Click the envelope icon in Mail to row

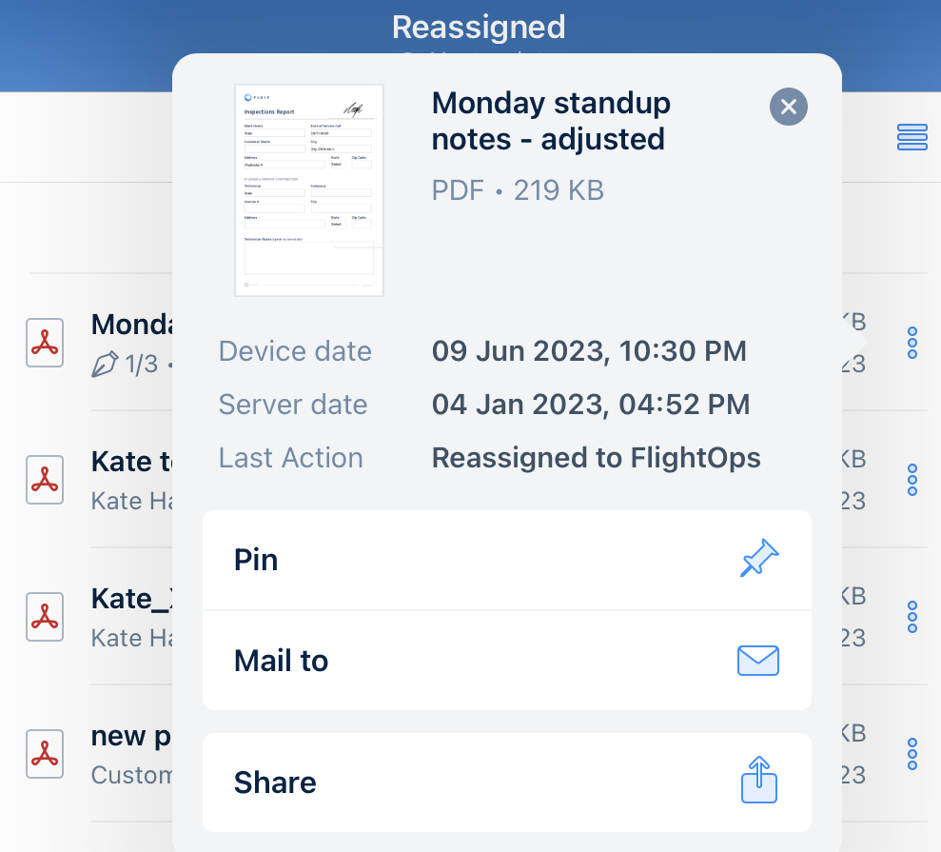[758, 661]
